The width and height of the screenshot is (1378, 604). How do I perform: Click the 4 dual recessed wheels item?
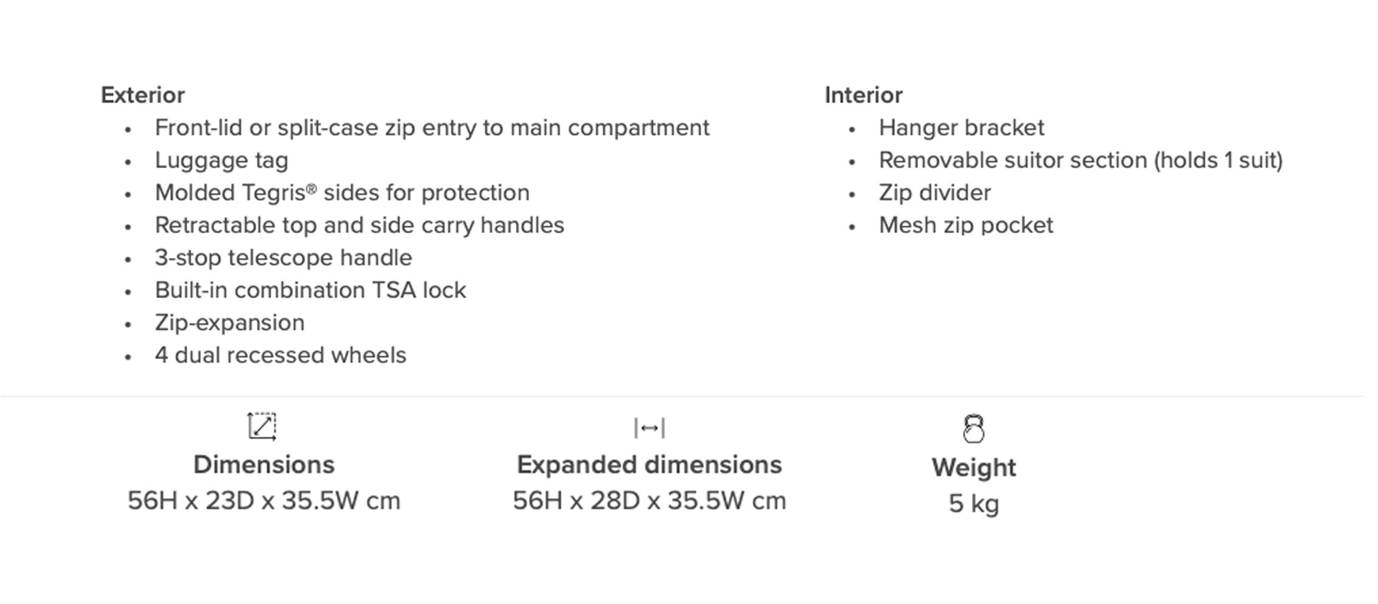[280, 355]
